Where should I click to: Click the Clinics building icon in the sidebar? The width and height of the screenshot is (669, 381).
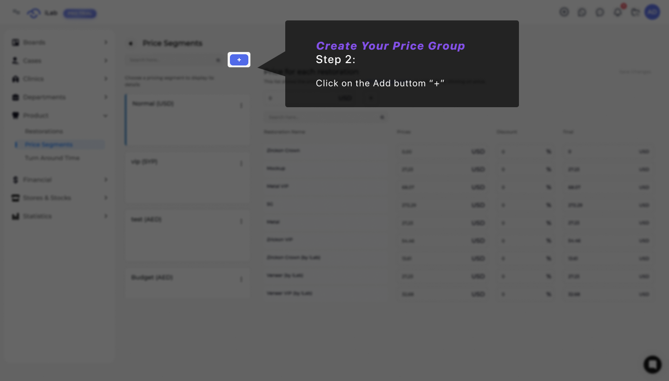[x=15, y=79]
